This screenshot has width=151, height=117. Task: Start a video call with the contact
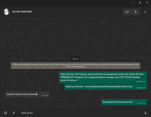[x=127, y=12]
